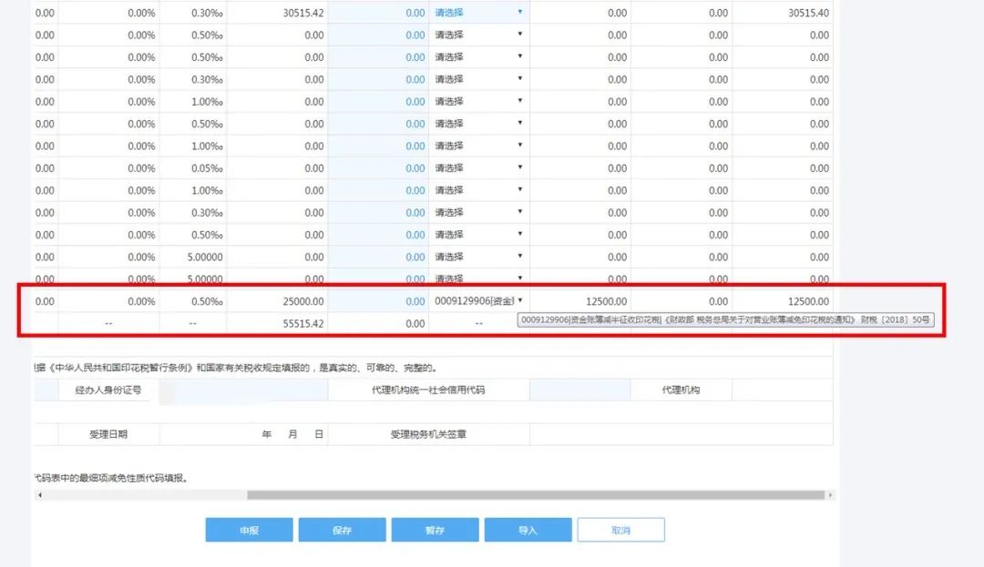
Task: Click the 0.50‰ rate in the 25000.00 row
Action: (207, 301)
